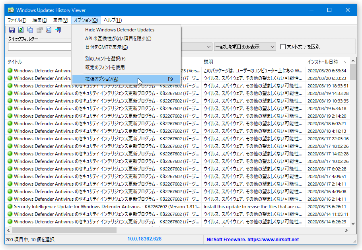
Task: Click green status icon for 2020/03/18 6:02:21 row
Action: tap(10, 123)
